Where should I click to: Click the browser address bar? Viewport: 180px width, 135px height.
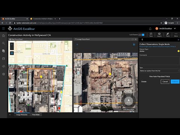[86, 23]
